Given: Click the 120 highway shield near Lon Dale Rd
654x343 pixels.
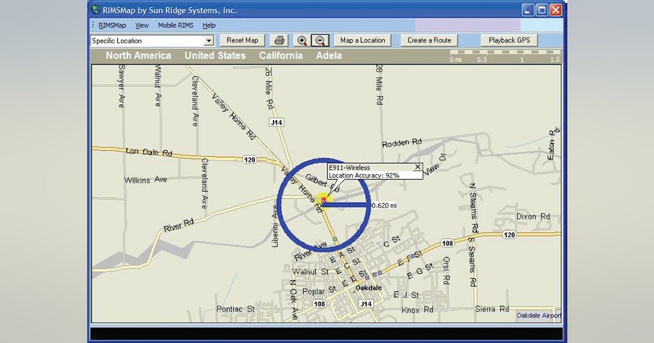Looking at the screenshot, I should pos(250,161).
